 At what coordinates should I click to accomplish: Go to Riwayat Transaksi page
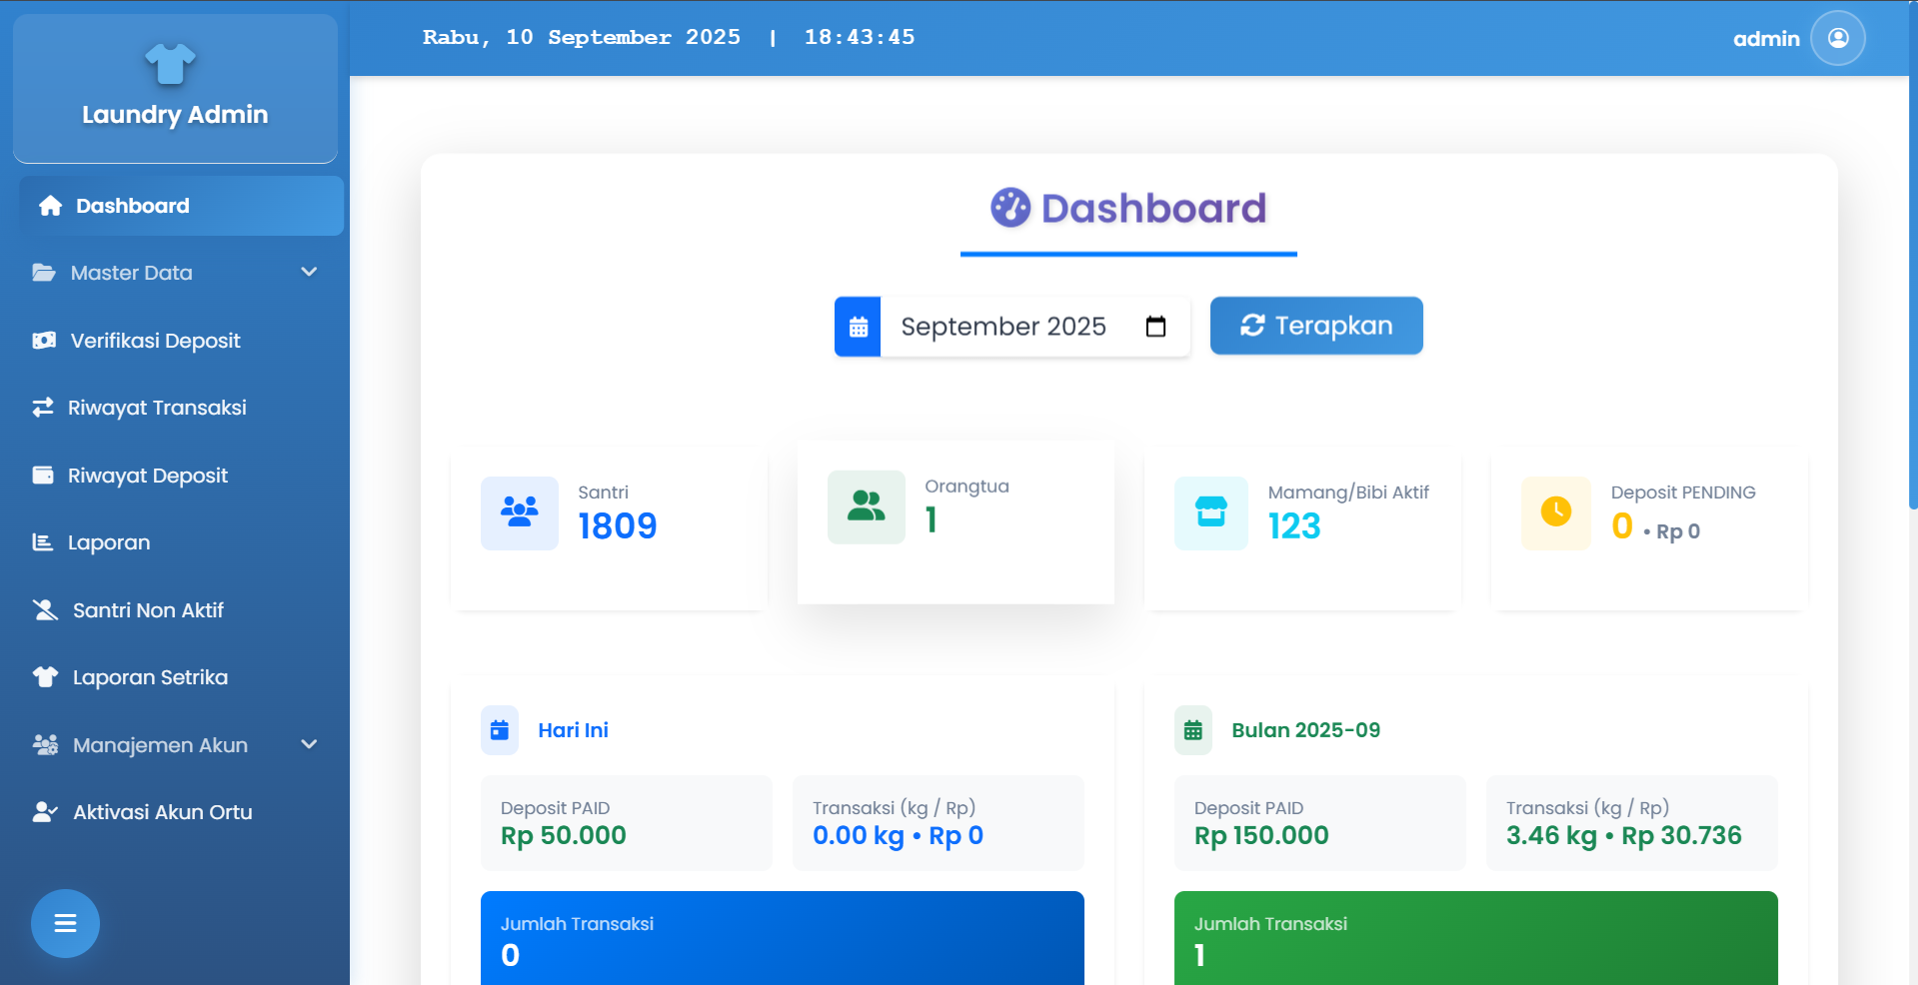[x=157, y=408]
